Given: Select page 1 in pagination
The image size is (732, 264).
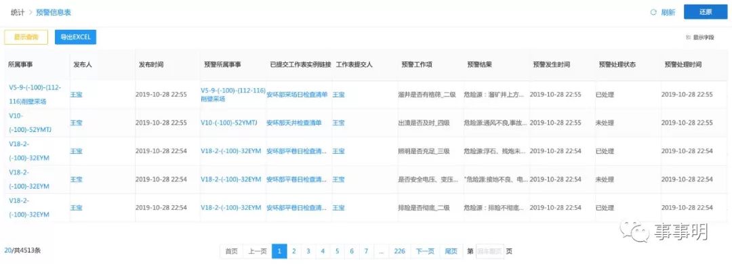Looking at the screenshot, I should point(279,251).
